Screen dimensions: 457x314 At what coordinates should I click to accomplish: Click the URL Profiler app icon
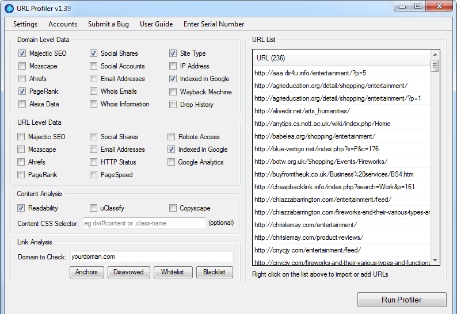9,7
